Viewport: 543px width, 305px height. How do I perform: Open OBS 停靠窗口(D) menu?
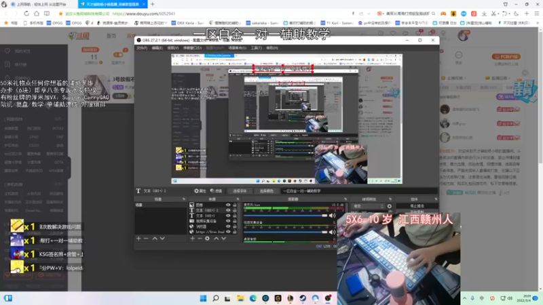(192, 47)
